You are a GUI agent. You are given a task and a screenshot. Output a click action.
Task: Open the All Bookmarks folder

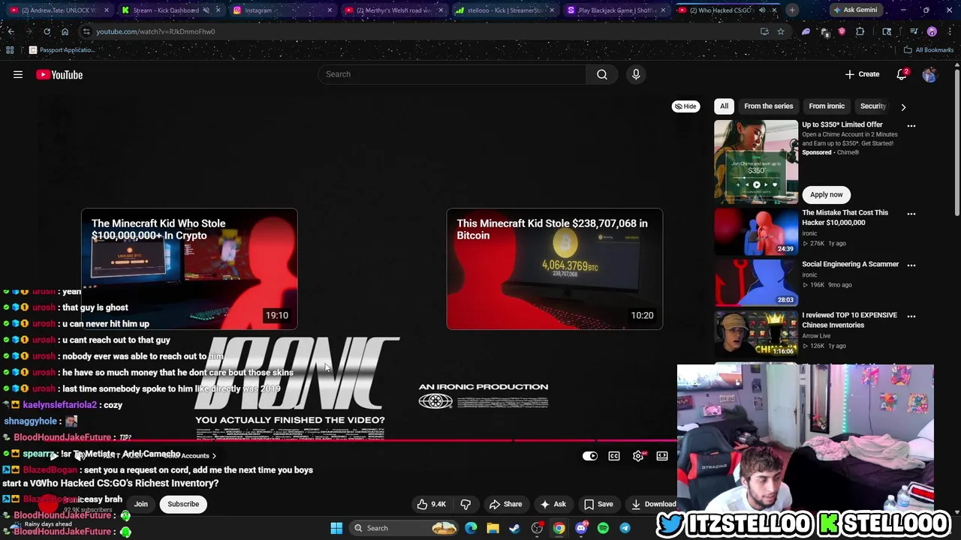(x=929, y=50)
